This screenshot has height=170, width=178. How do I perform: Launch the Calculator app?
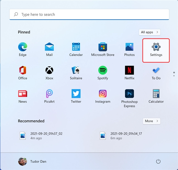tap(156, 96)
